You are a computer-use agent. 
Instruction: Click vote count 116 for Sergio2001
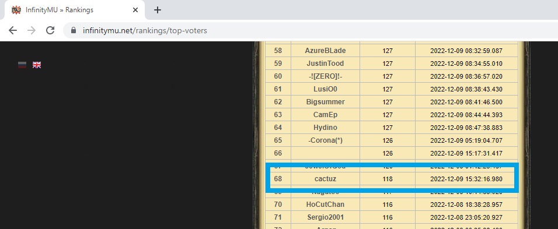[x=388, y=218]
